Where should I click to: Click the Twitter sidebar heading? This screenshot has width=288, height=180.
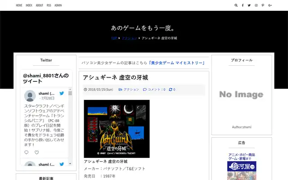click(x=46, y=60)
